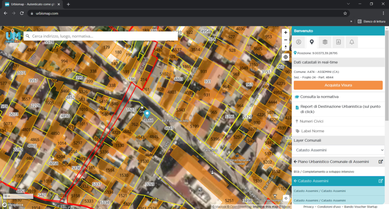Open the notifications bell tab
The width and height of the screenshot is (389, 209).
(352, 42)
